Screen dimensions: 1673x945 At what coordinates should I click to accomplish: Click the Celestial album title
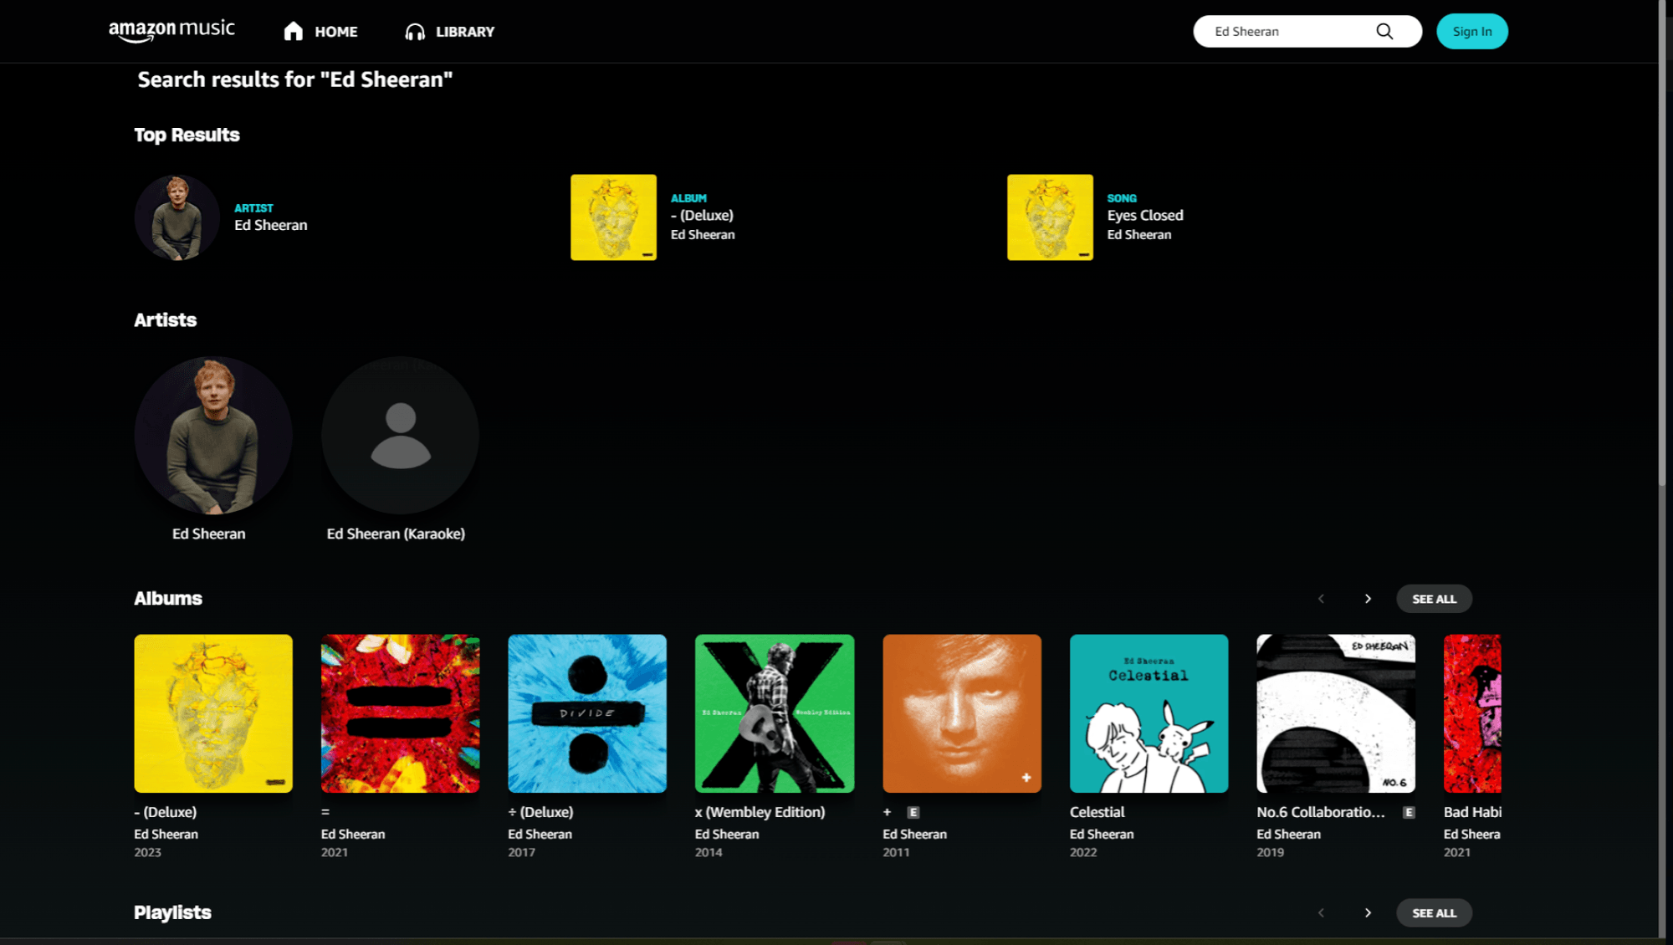pyautogui.click(x=1097, y=812)
